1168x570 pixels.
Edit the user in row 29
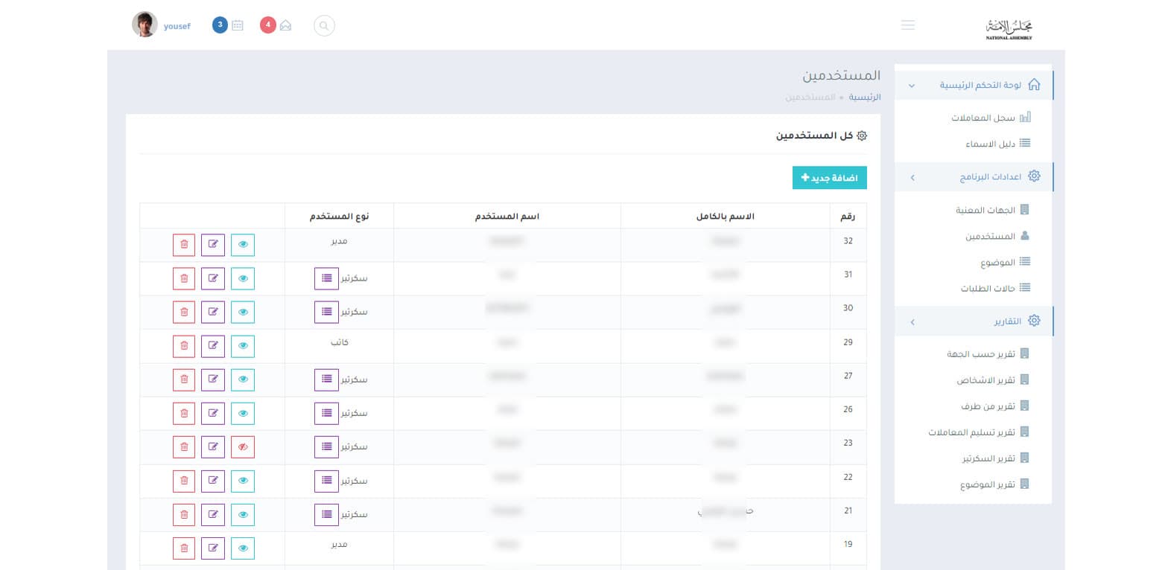pyautogui.click(x=214, y=346)
